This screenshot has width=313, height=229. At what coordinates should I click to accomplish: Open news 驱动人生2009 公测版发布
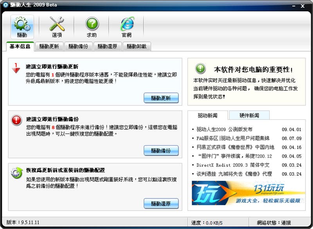(x=224, y=129)
